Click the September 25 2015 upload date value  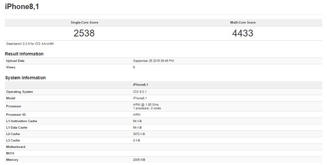(x=154, y=61)
